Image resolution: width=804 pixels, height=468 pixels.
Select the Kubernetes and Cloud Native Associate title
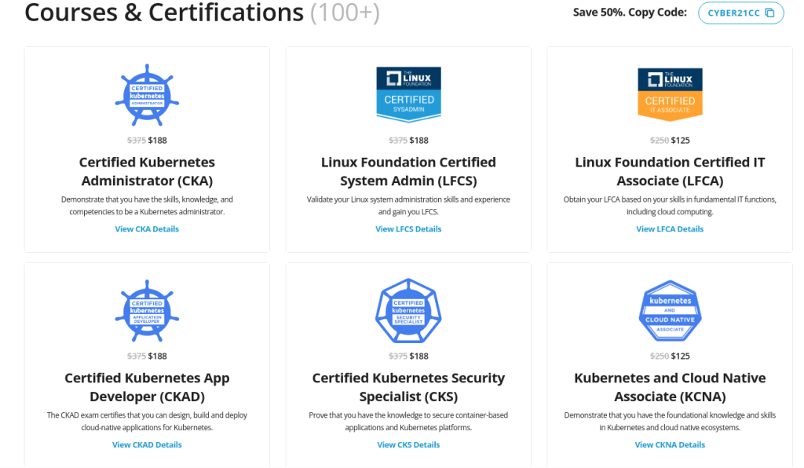(670, 386)
